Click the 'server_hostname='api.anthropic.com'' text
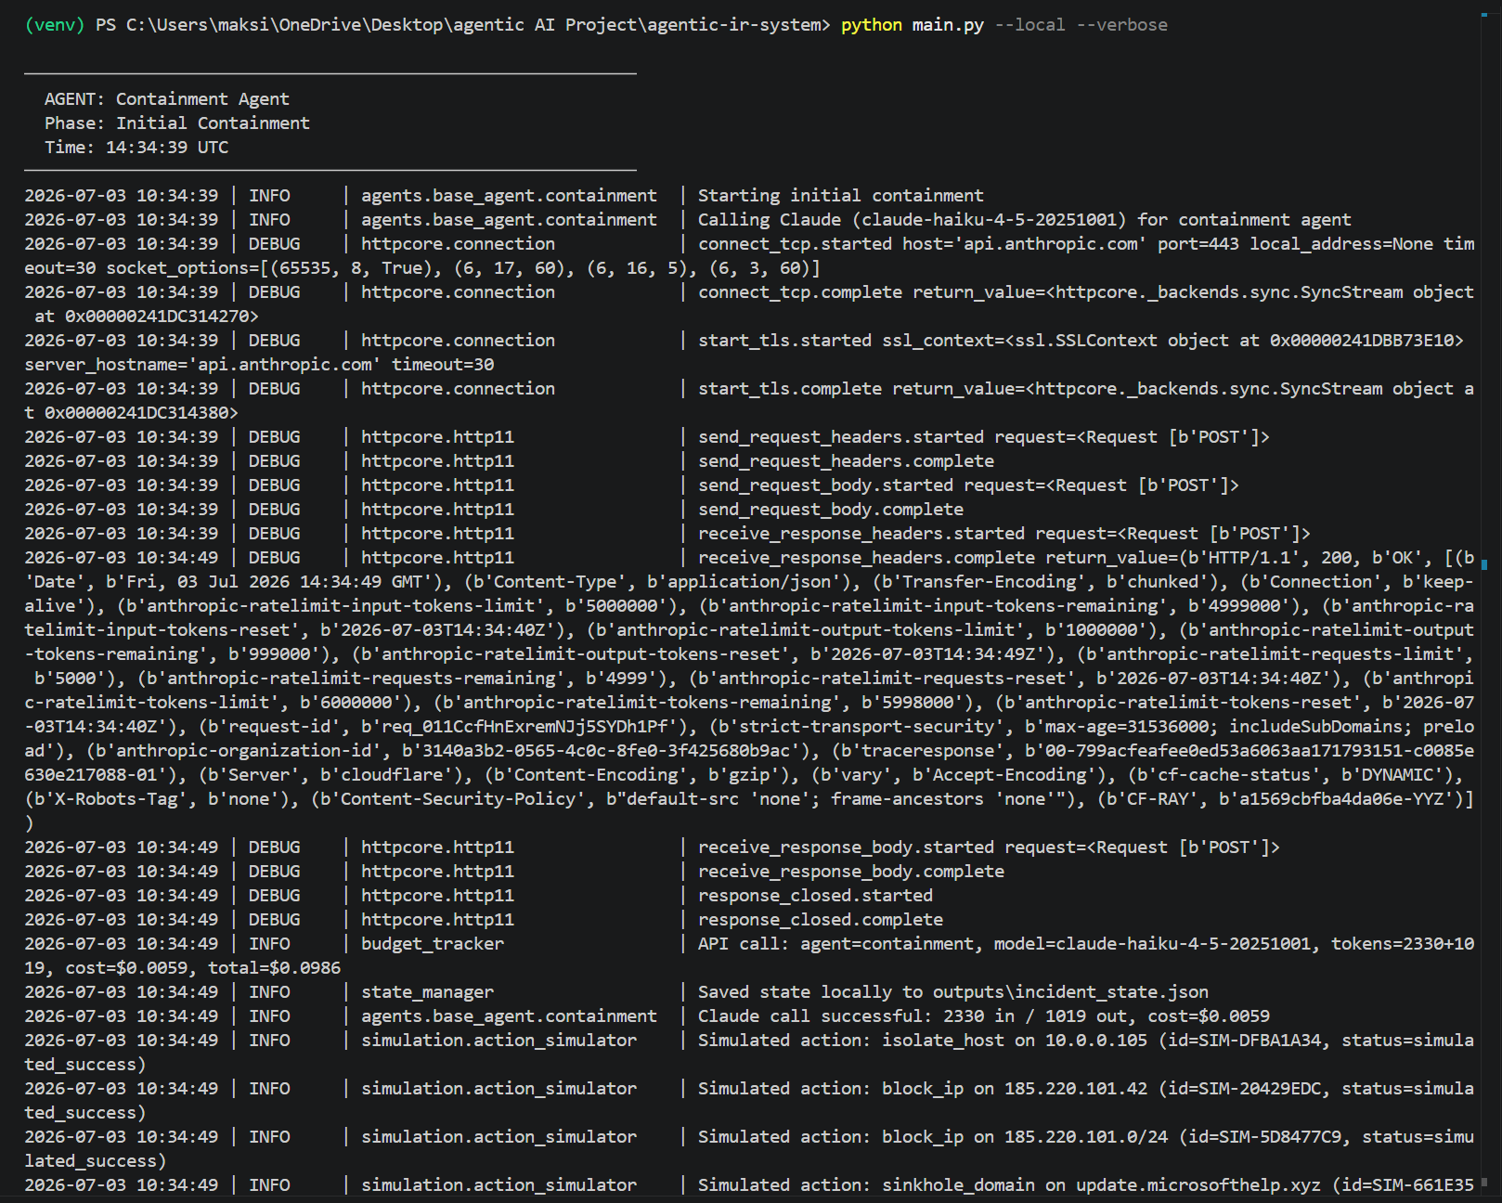Viewport: 1502px width, 1203px height. point(202,365)
